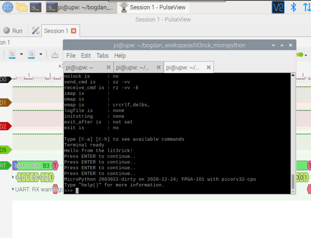The width and height of the screenshot is (311, 238).
Task: Select the Session 1 tab in PulseView
Action: pos(56,31)
